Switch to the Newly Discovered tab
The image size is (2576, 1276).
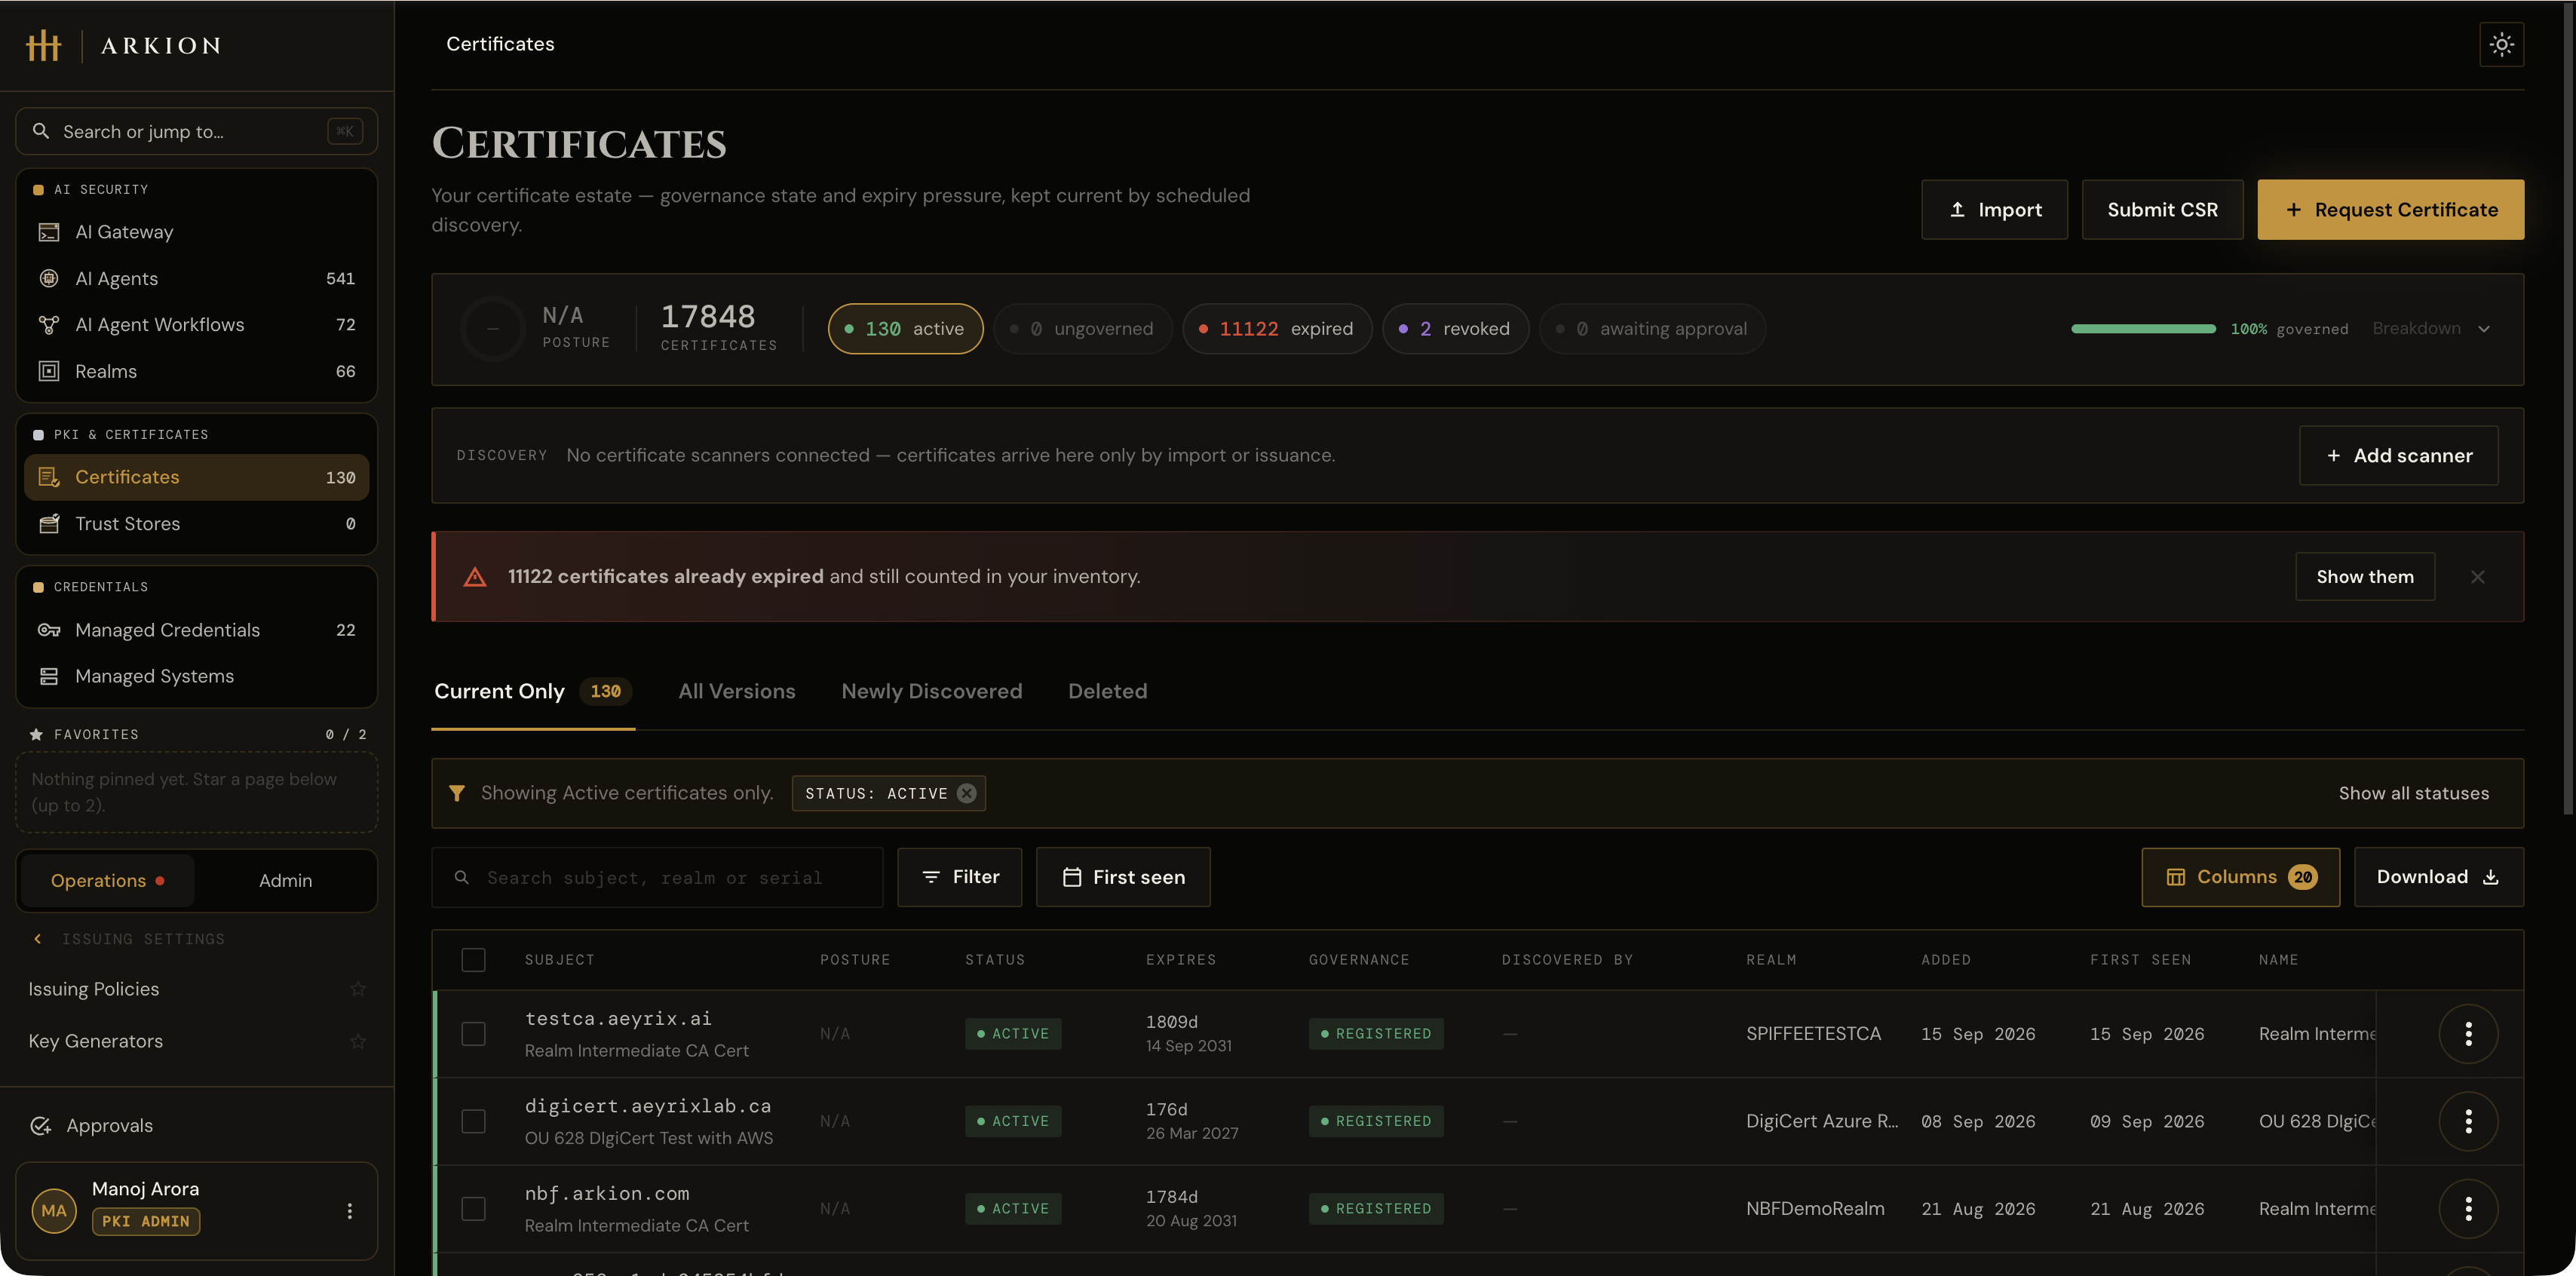tap(931, 691)
